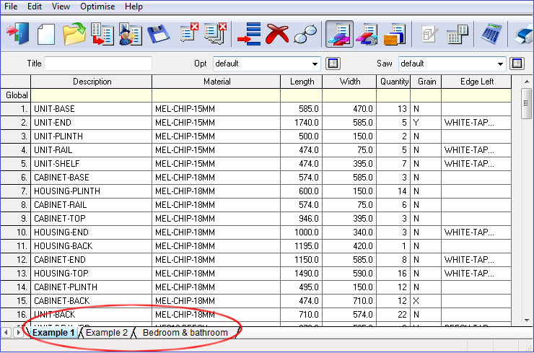Click the vertical scrollbar down arrow
Screen dimensions: 534x353
527,321
